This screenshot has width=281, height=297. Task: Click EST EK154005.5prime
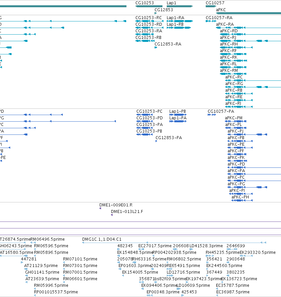point(140,272)
